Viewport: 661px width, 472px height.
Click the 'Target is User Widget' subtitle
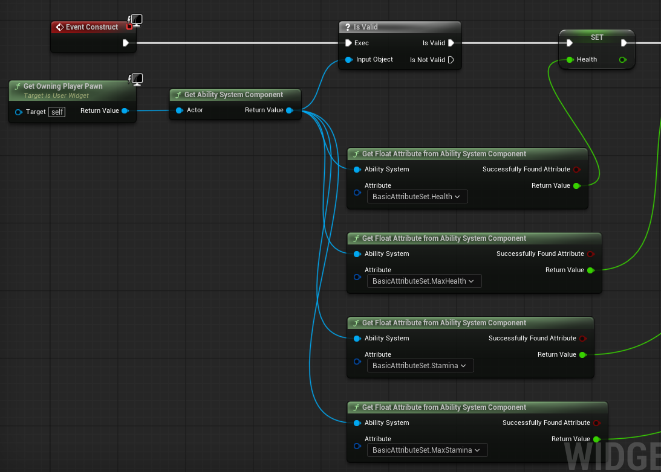tap(56, 95)
